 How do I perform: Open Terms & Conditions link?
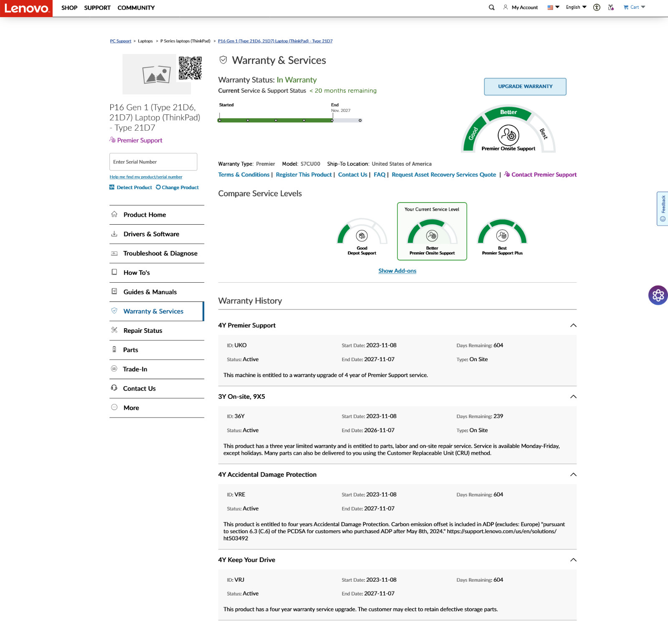[244, 175]
